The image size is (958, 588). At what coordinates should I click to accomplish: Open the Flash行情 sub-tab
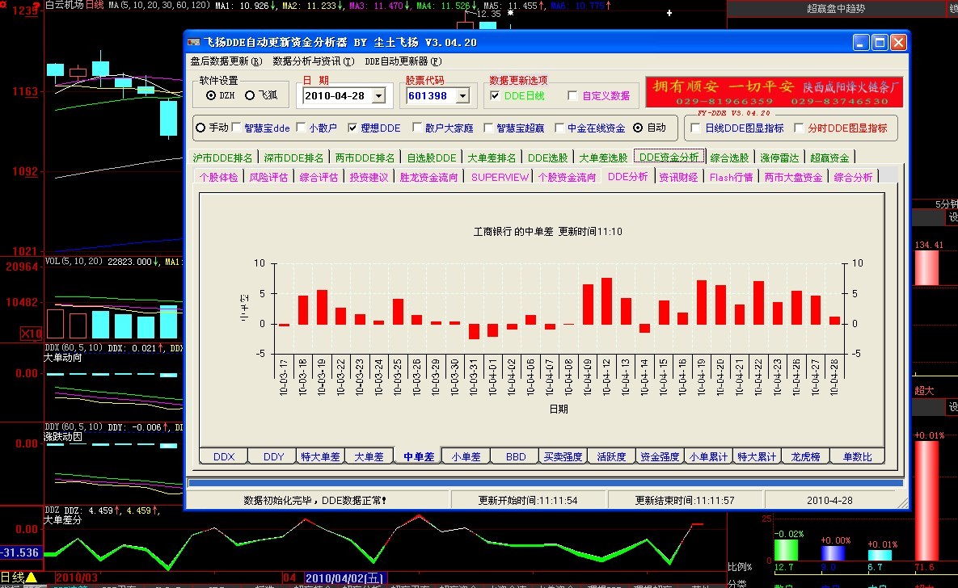pyautogui.click(x=732, y=177)
